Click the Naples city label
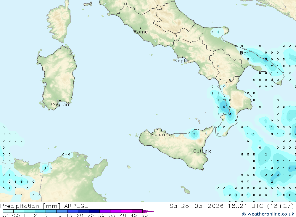The height and width of the screenshot is (217, 296). (182, 61)
